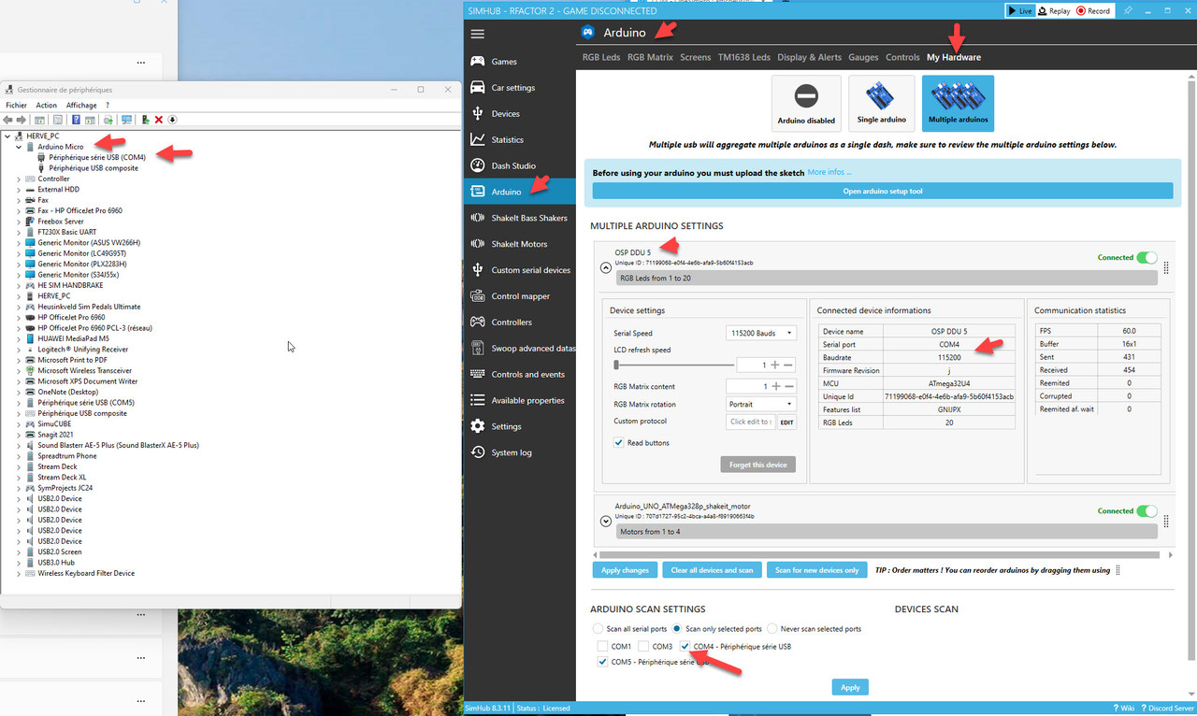Open Available properties
The height and width of the screenshot is (716, 1197).
(520, 401)
